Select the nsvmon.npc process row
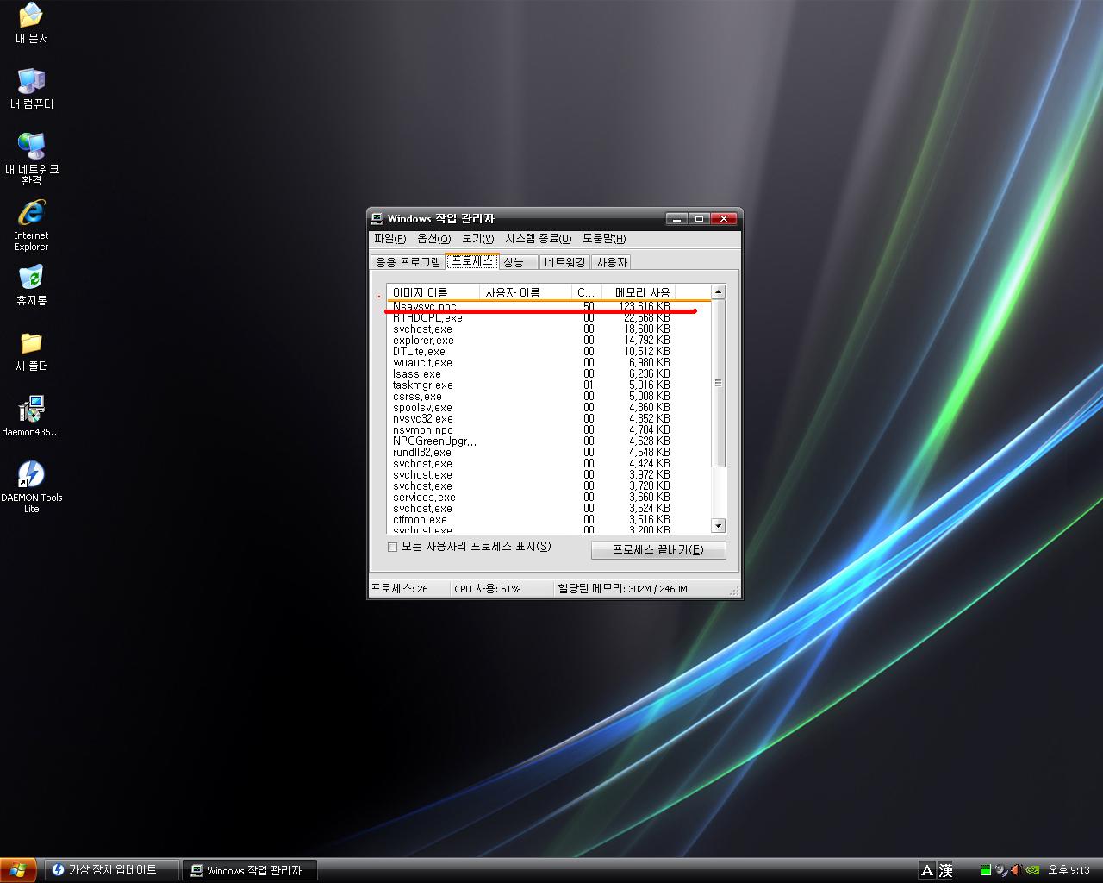 point(548,430)
